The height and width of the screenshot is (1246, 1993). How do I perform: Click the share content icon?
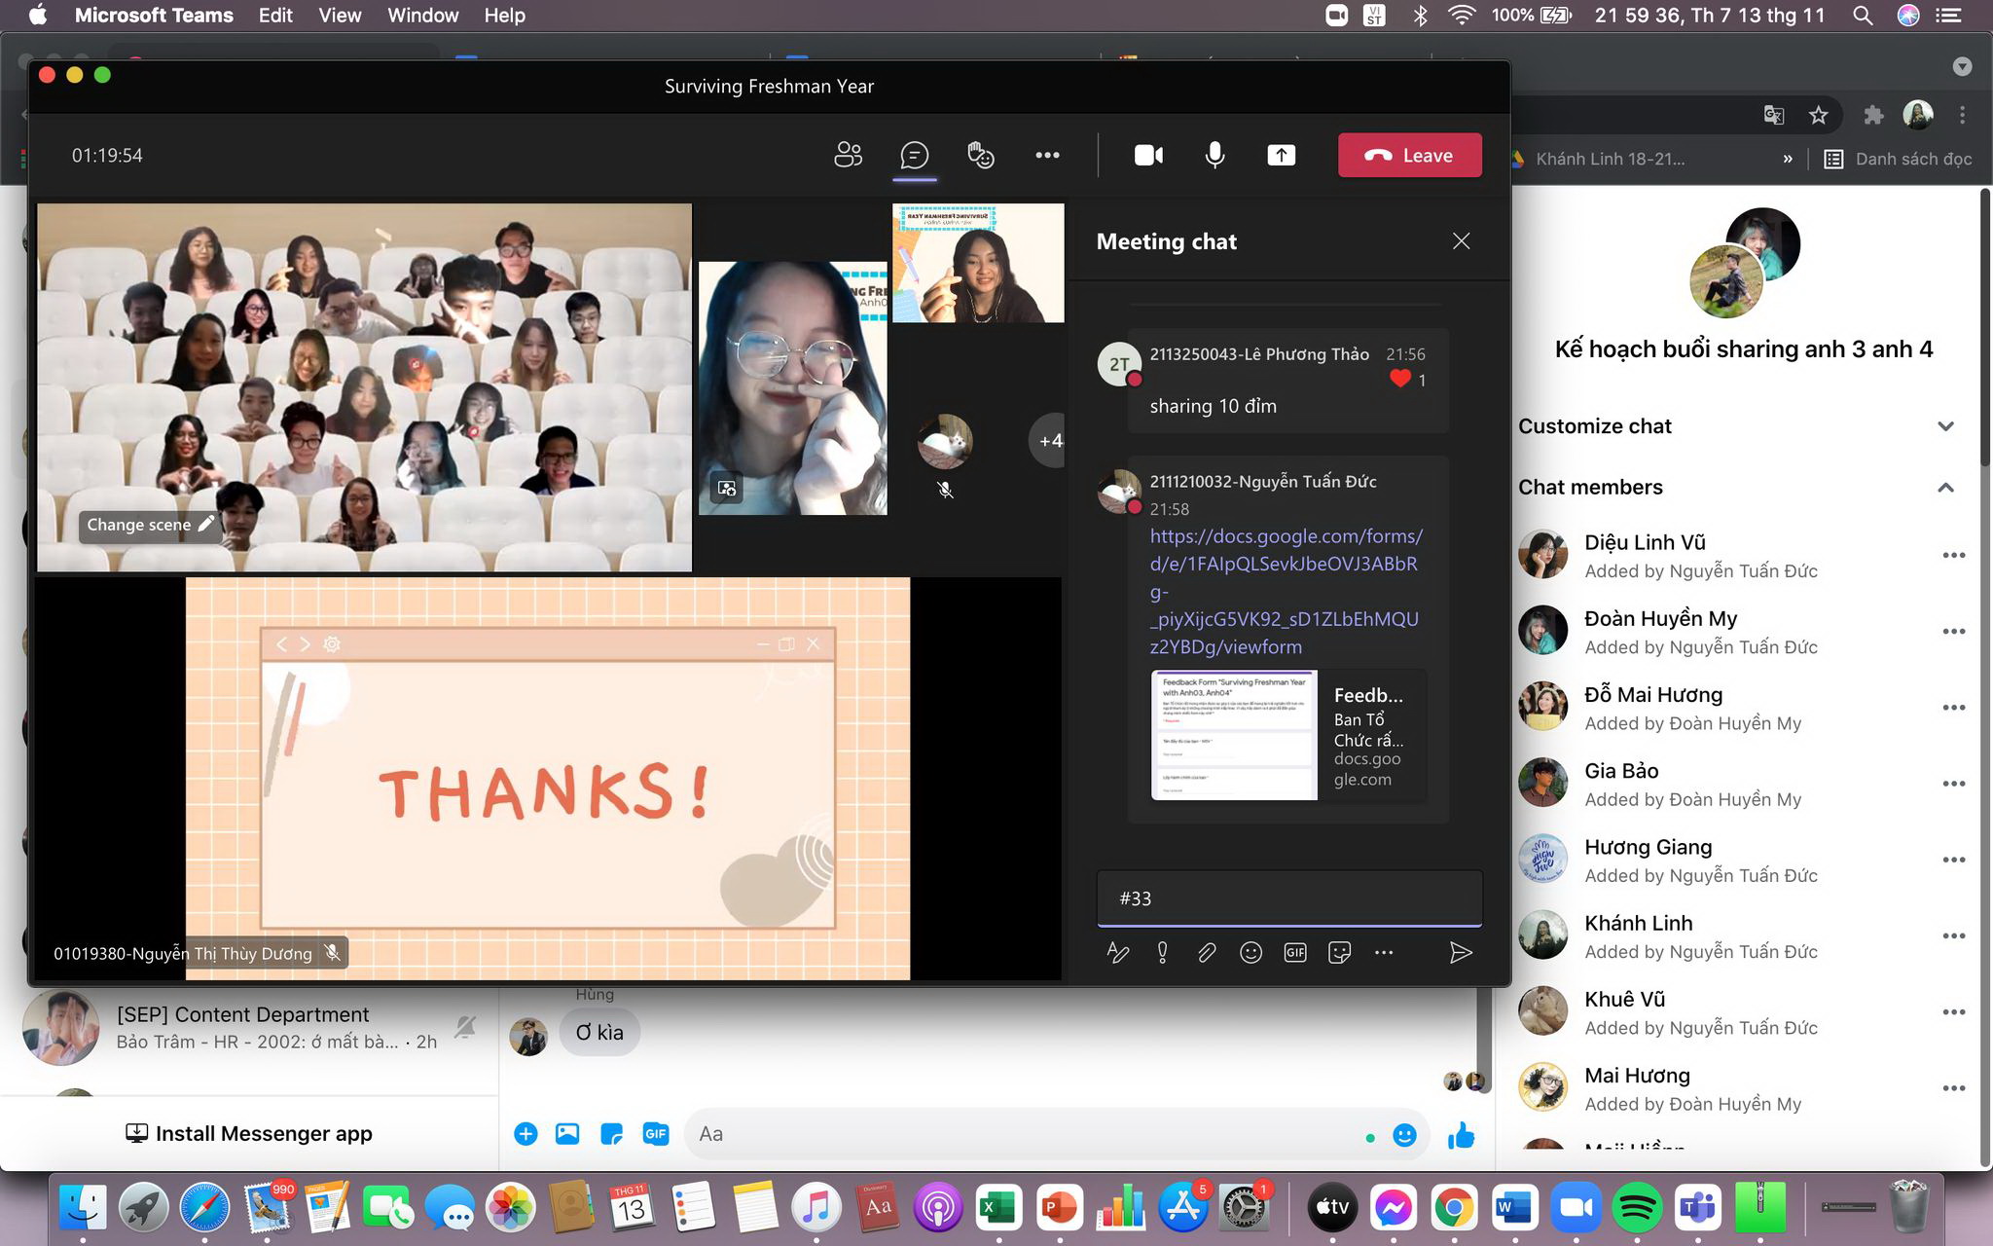(1281, 155)
